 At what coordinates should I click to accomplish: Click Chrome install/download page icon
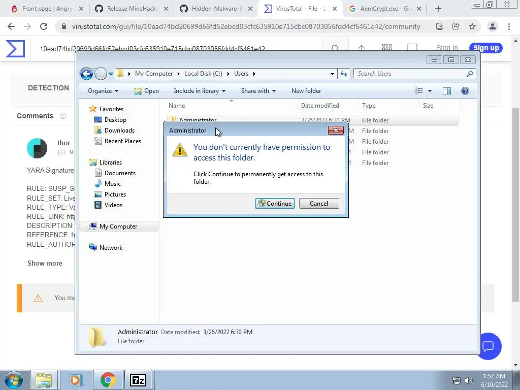click(439, 26)
